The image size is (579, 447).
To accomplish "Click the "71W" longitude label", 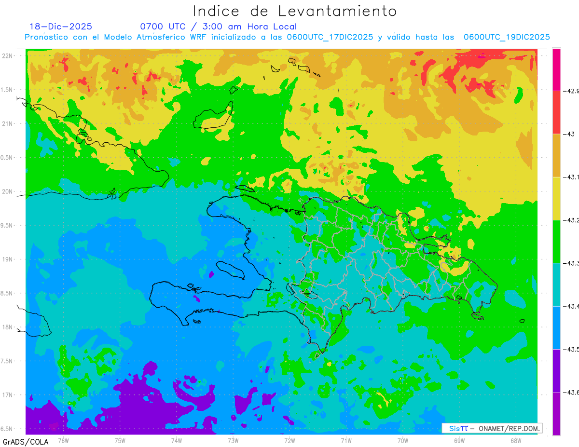I will (346, 440).
